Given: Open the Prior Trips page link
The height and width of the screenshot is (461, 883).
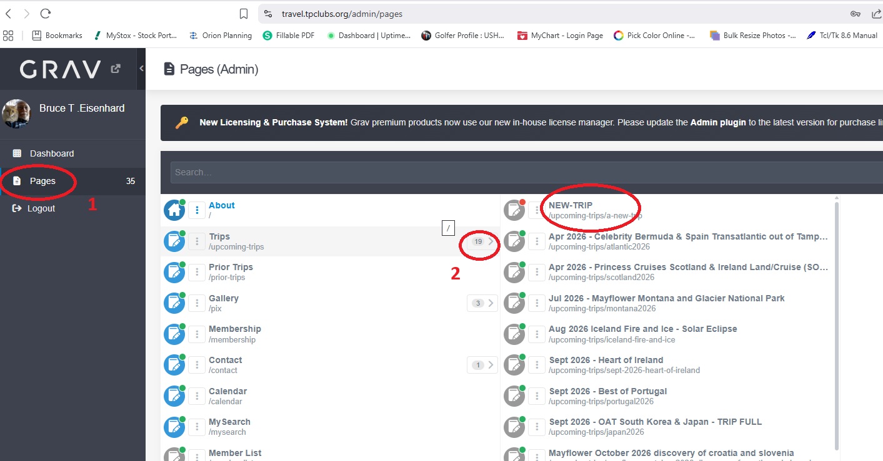Looking at the screenshot, I should pos(231,267).
